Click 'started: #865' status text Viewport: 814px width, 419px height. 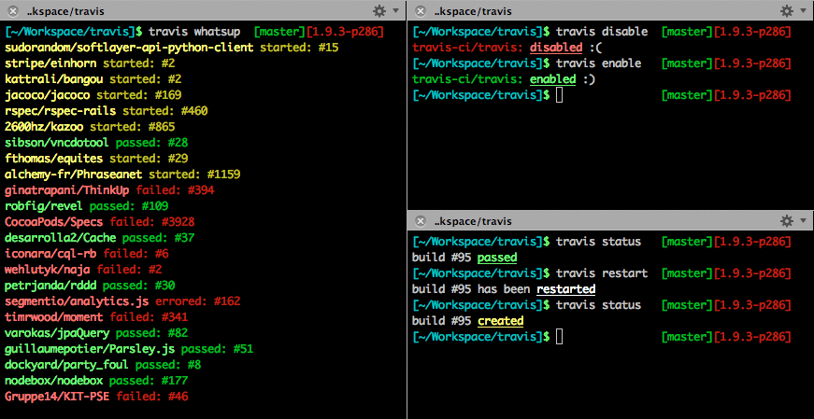coord(133,127)
